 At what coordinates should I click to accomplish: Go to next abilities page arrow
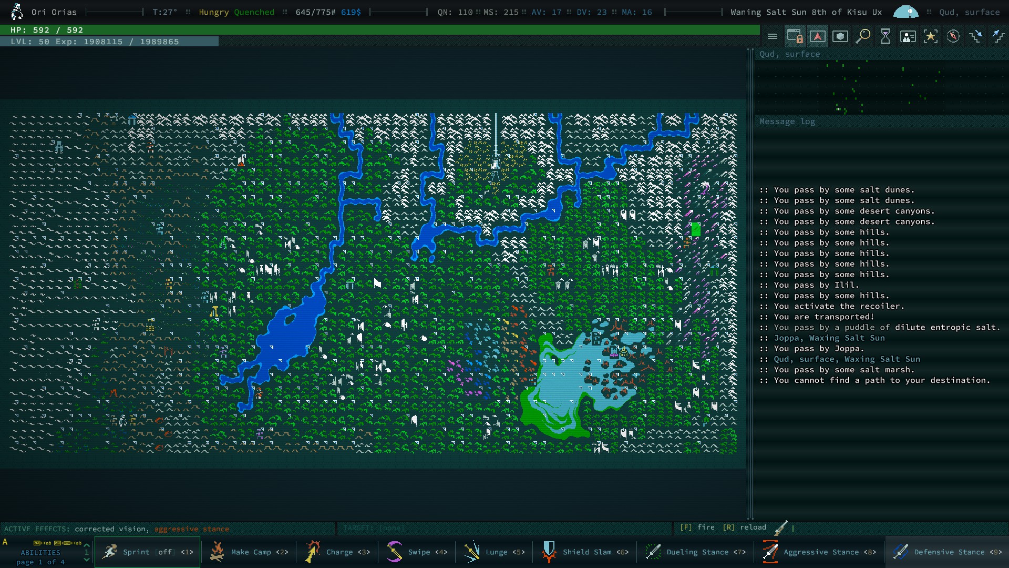coord(87,560)
